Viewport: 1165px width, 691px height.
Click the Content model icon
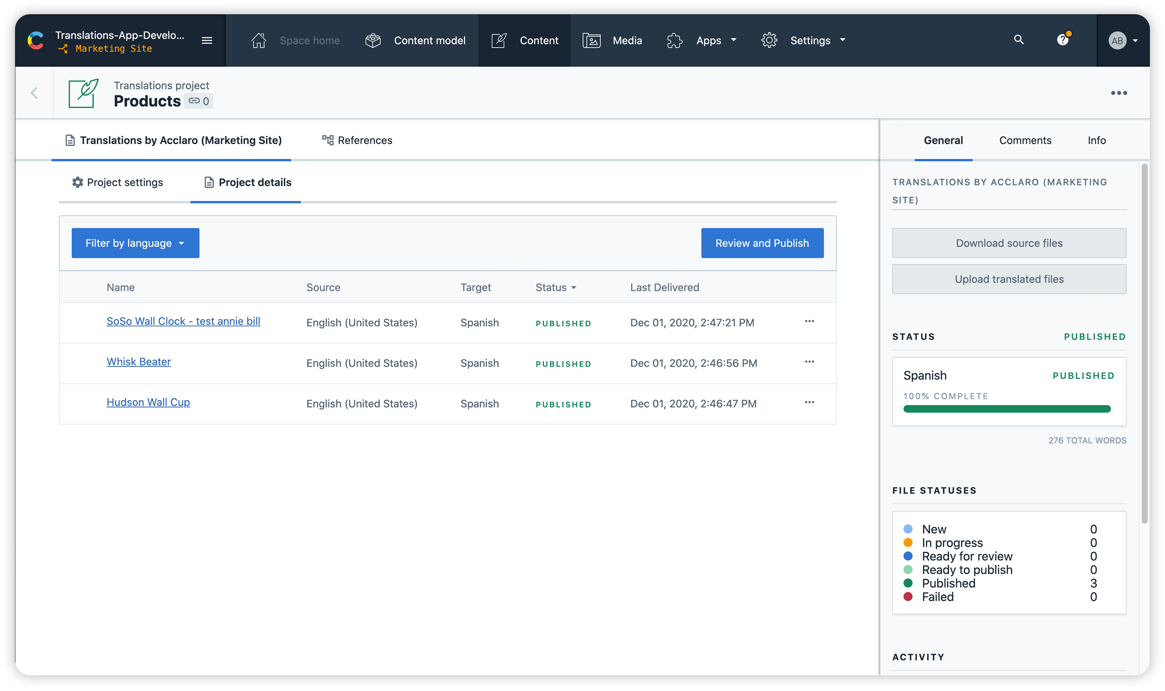pyautogui.click(x=374, y=40)
